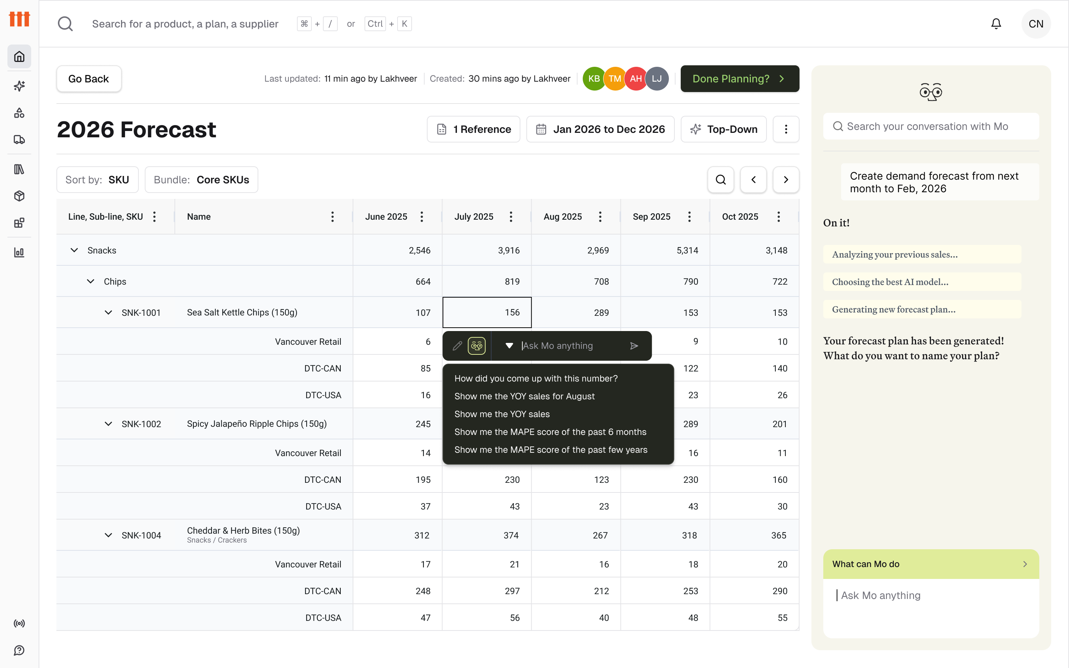
Task: Click the Go Back button
Action: point(88,79)
